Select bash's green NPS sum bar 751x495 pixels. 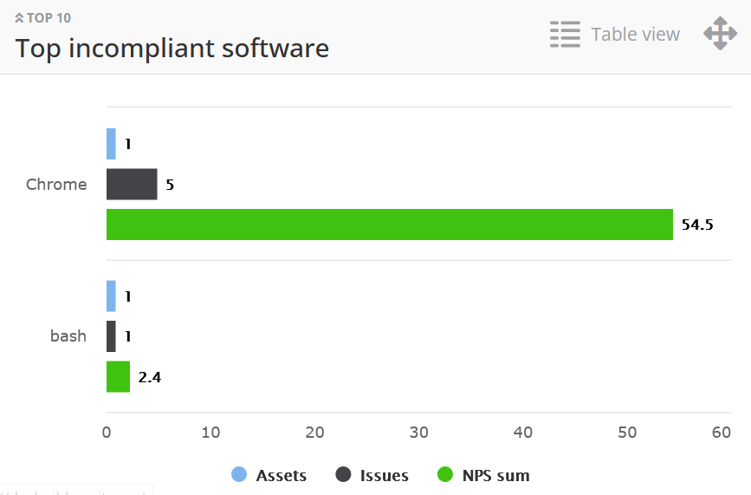pyautogui.click(x=118, y=377)
